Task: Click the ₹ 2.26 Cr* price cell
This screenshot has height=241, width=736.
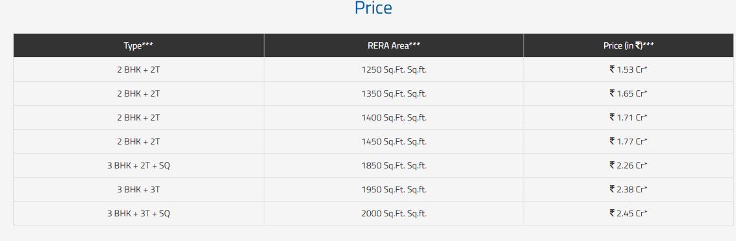Action: 629,165
